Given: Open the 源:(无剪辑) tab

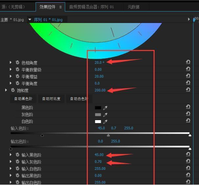Looking at the screenshot, I should pos(13,7).
